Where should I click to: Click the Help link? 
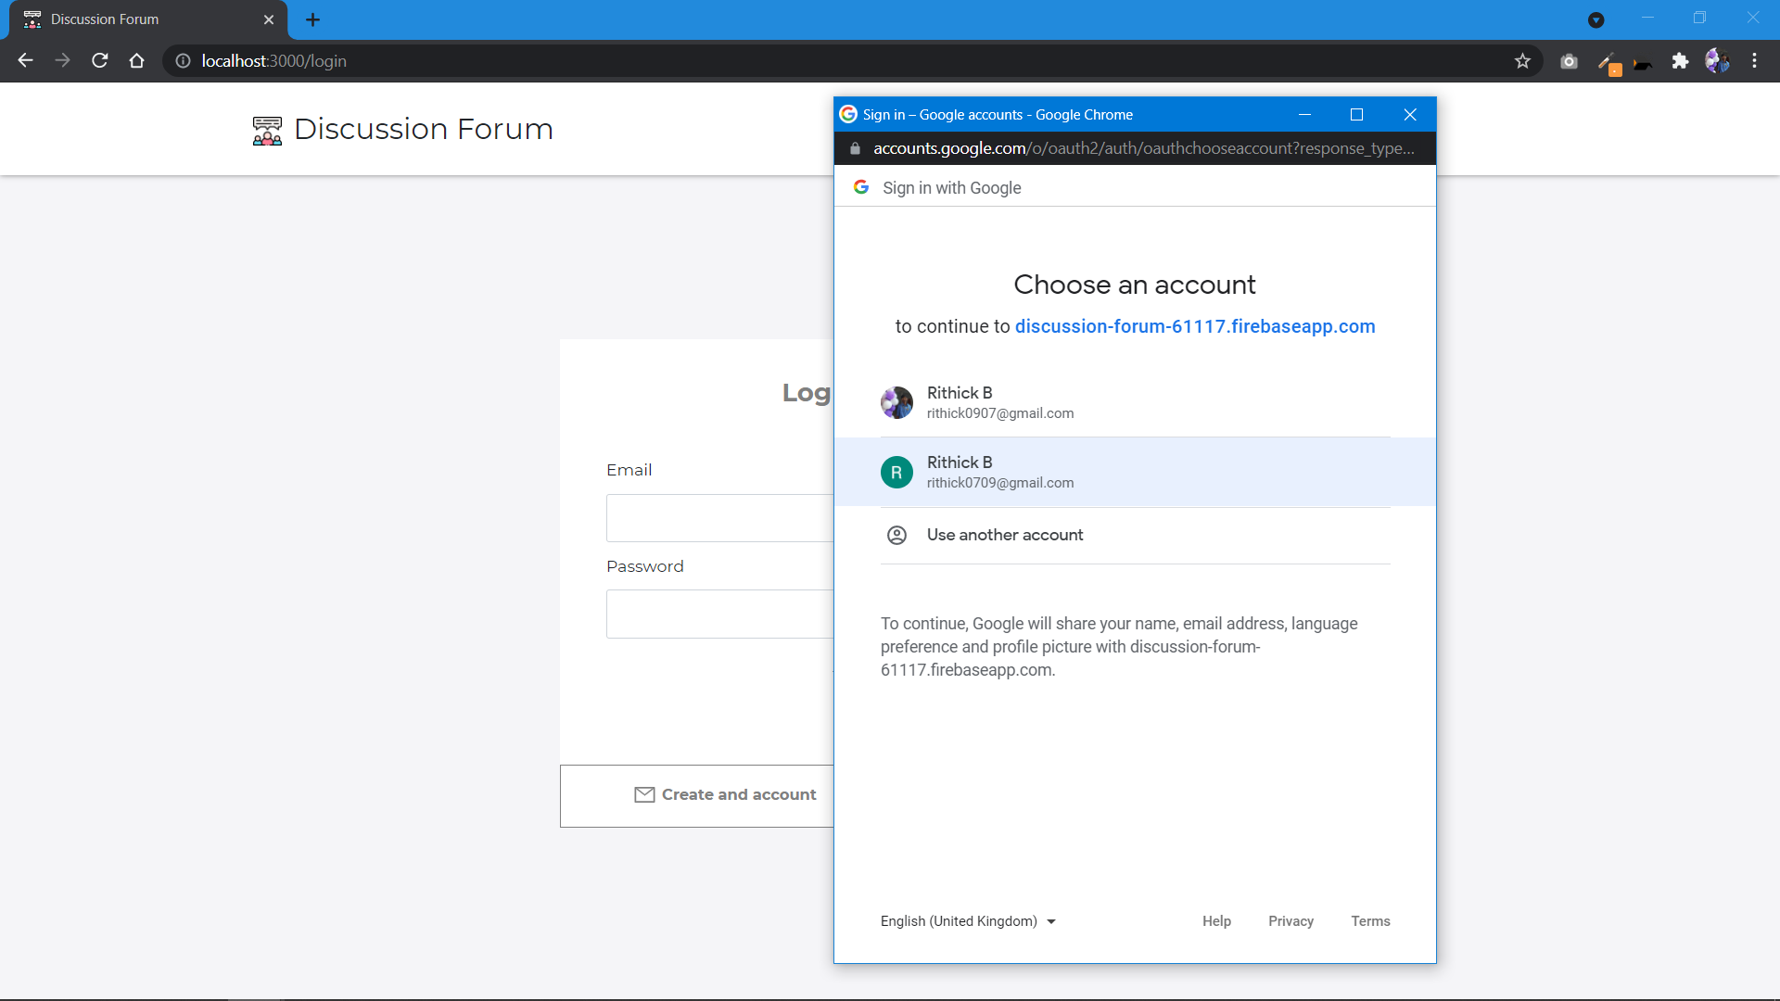(1216, 921)
